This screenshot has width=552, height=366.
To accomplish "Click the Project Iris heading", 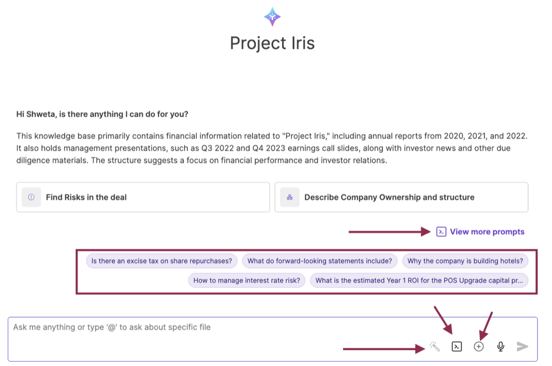I will 272,43.
